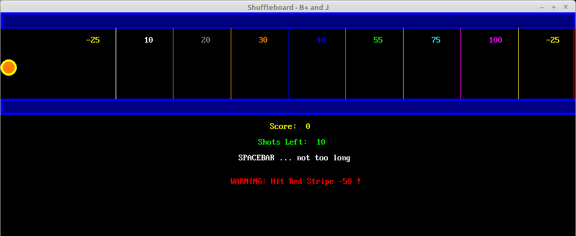Image resolution: width=576 pixels, height=236 pixels.
Task: Click the top blue border bar
Action: pyautogui.click(x=287, y=21)
